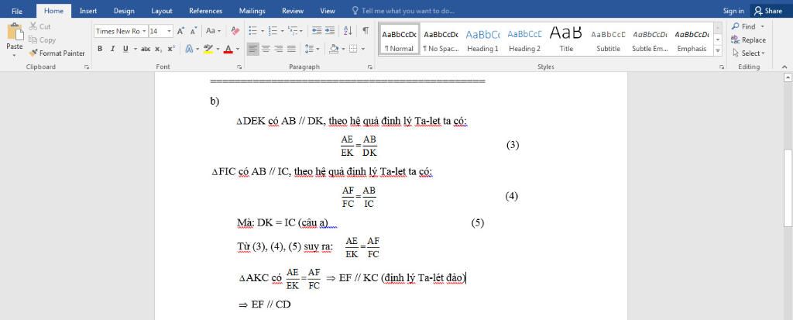Click the vertical scrollbar thumb
793x320 pixels.
click(788, 188)
